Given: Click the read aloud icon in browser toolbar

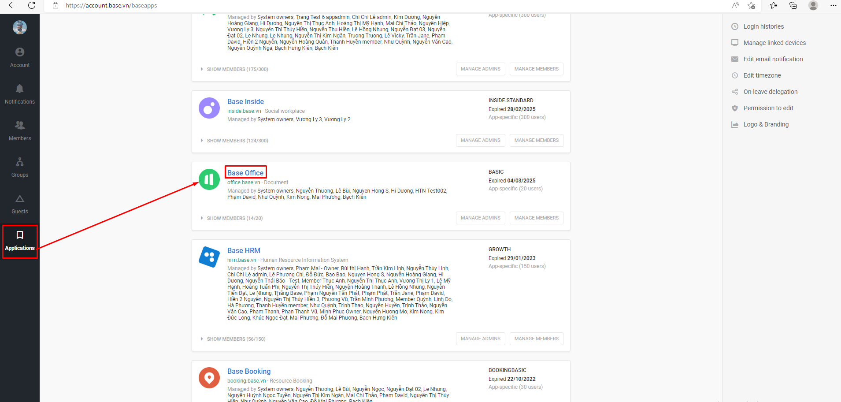Looking at the screenshot, I should pyautogui.click(x=735, y=5).
